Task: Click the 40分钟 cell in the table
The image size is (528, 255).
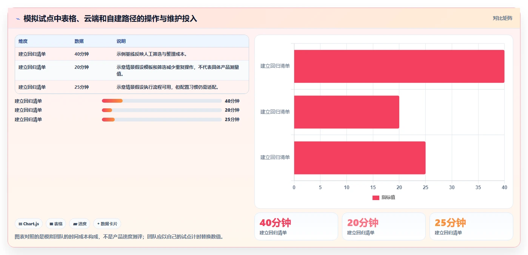Action: click(x=82, y=54)
